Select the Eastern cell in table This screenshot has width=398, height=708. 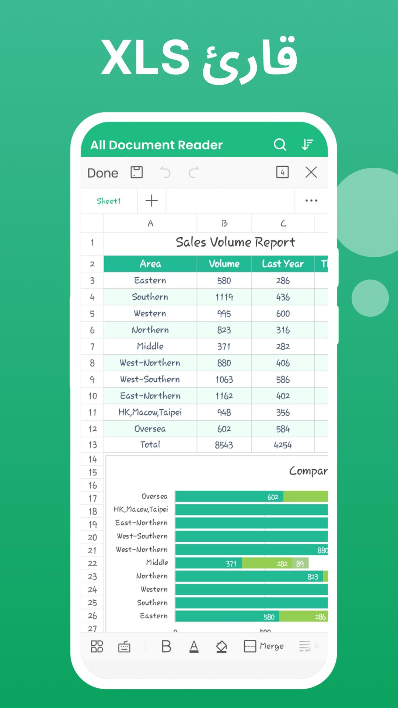coord(150,281)
